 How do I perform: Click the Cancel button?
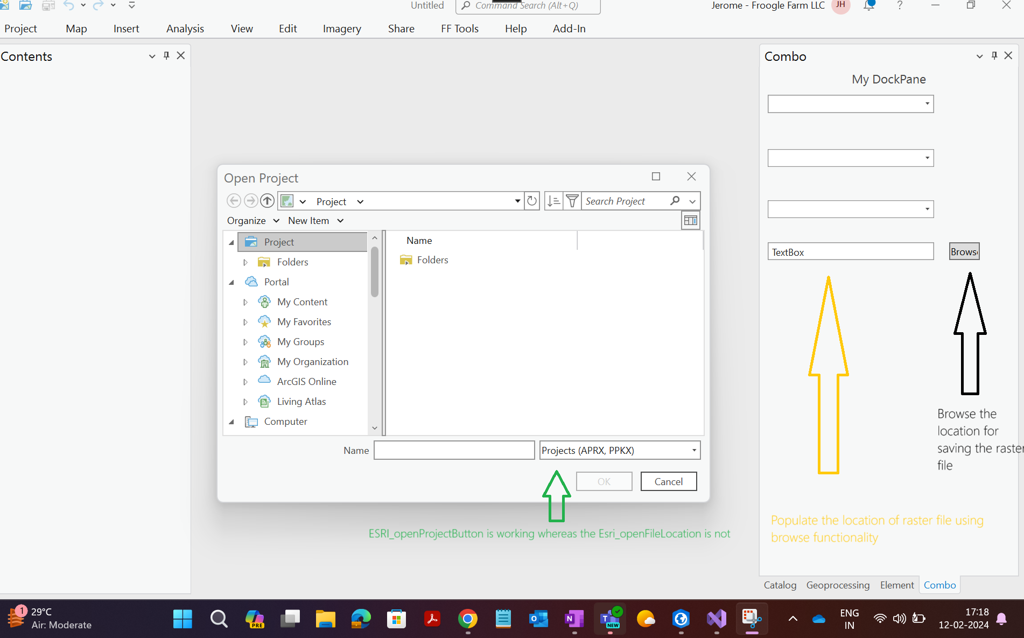pos(669,481)
